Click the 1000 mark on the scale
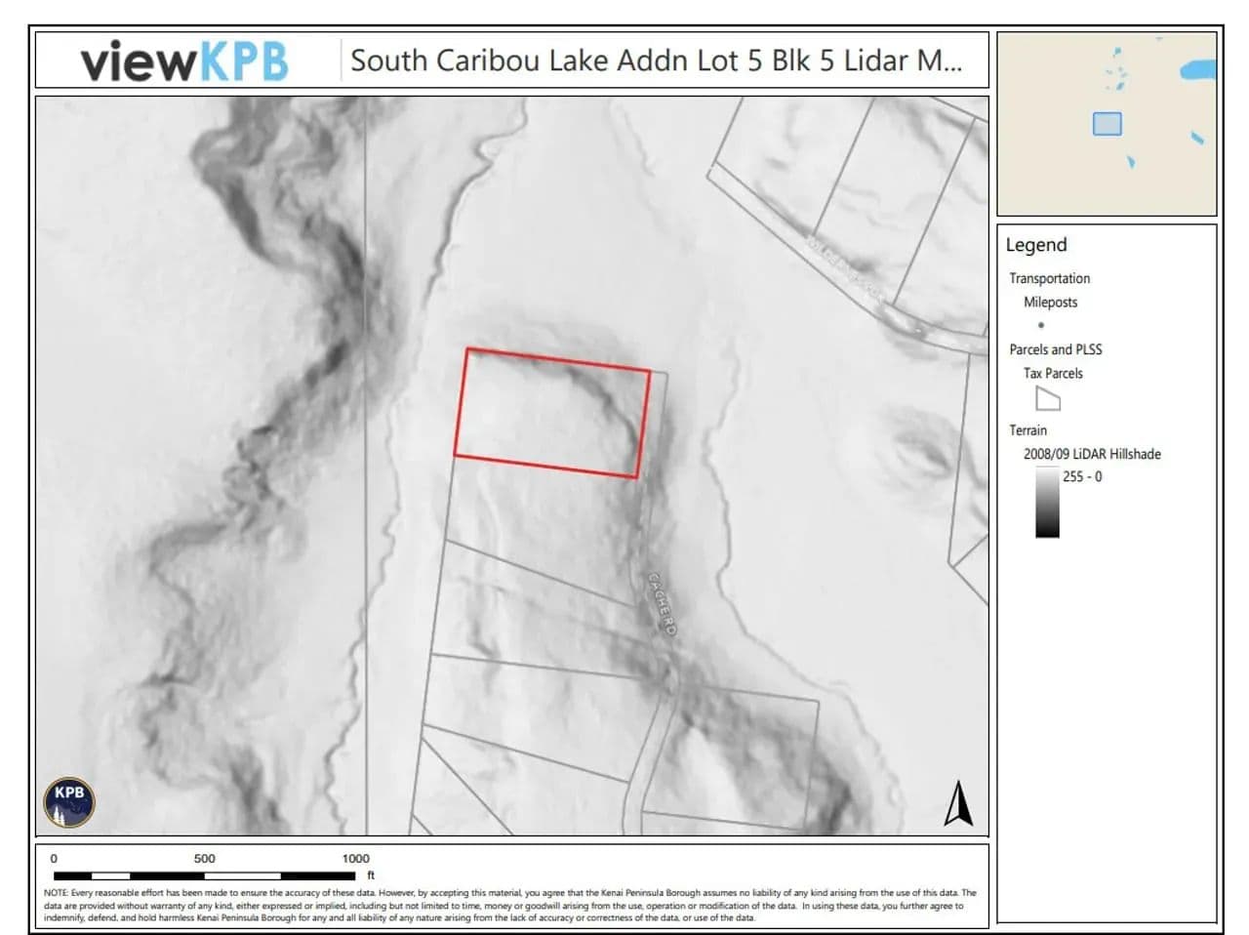Screen dimensions: 1249x935 pyautogui.click(x=355, y=859)
